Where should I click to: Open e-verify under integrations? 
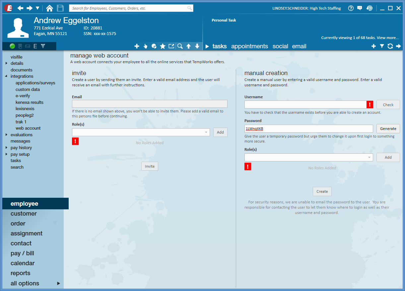click(x=23, y=96)
